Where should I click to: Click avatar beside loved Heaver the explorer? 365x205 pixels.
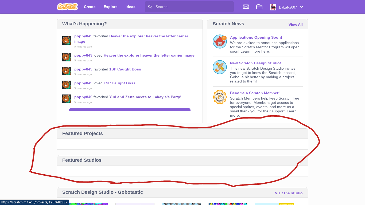coord(67,57)
